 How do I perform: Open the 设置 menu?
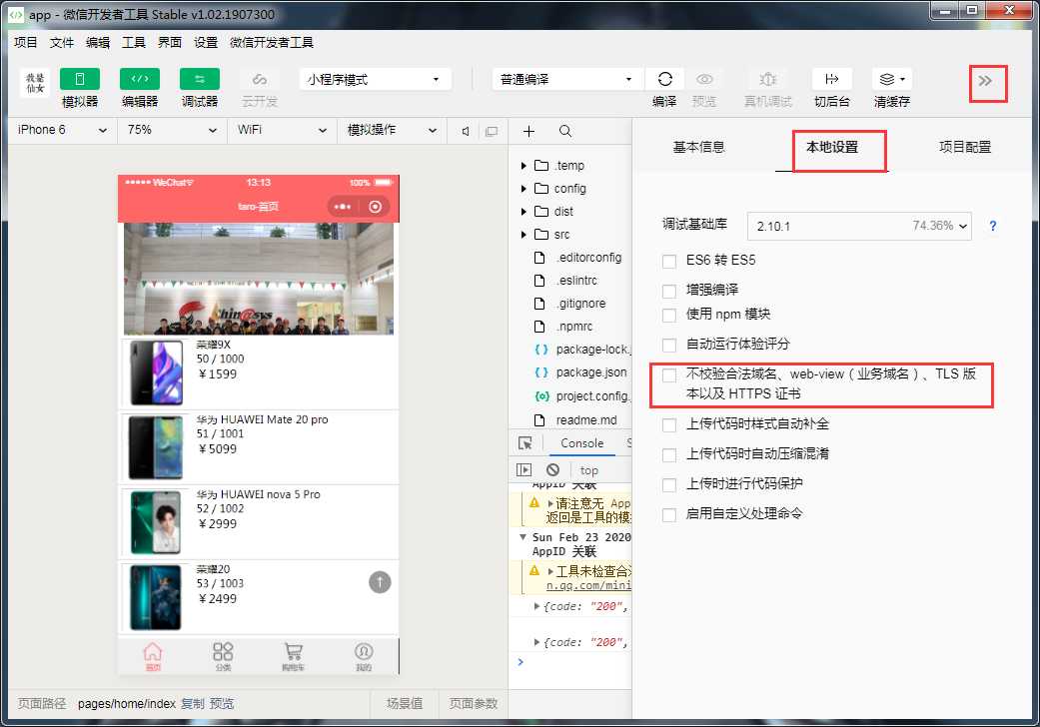pyautogui.click(x=206, y=42)
